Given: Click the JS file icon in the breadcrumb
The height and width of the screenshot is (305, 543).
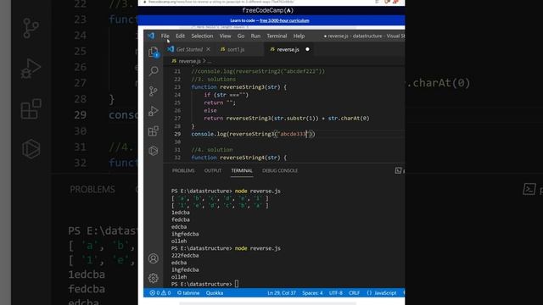Looking at the screenshot, I should point(174,61).
